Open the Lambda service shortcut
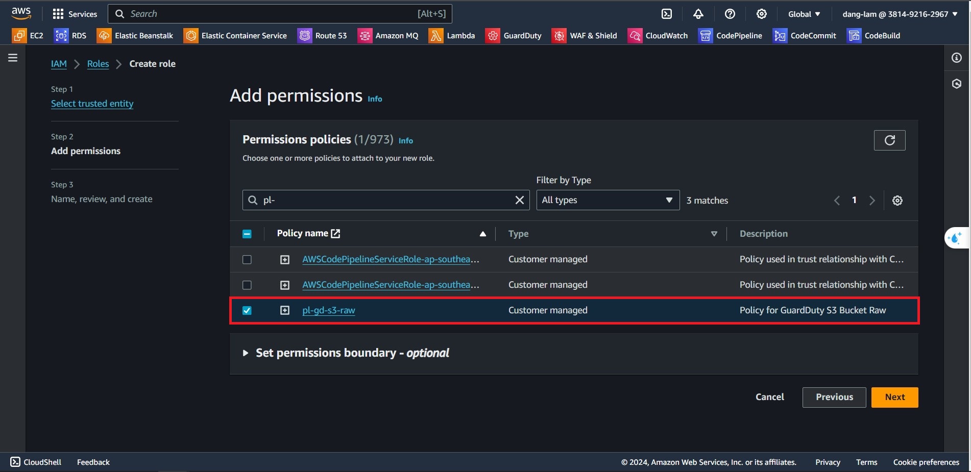The image size is (971, 472). click(452, 36)
